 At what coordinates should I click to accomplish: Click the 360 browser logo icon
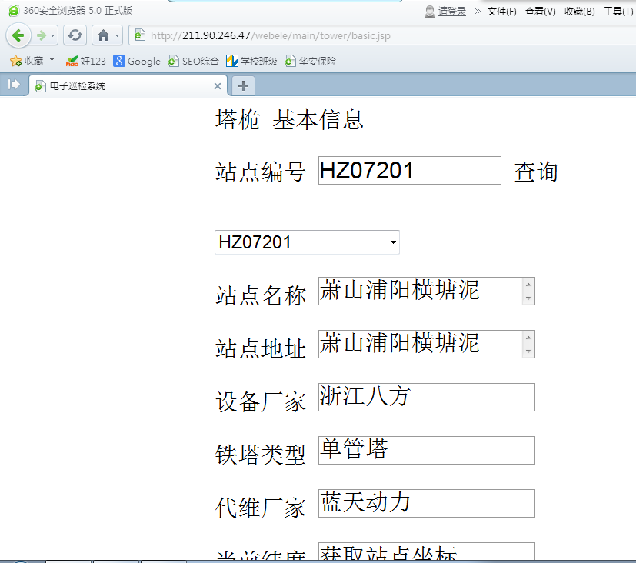pyautogui.click(x=14, y=11)
